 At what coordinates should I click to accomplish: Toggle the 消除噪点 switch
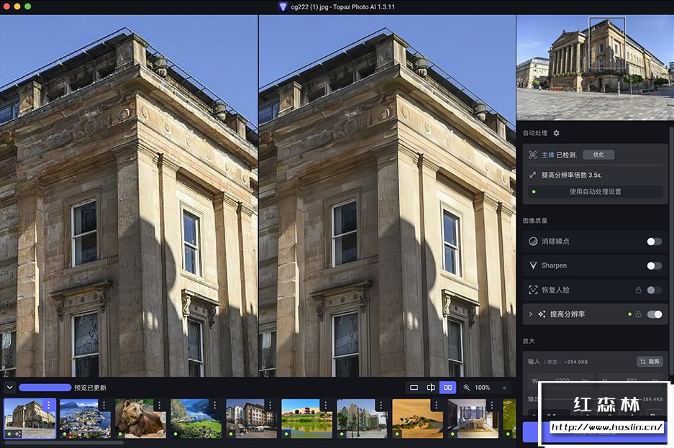click(655, 242)
